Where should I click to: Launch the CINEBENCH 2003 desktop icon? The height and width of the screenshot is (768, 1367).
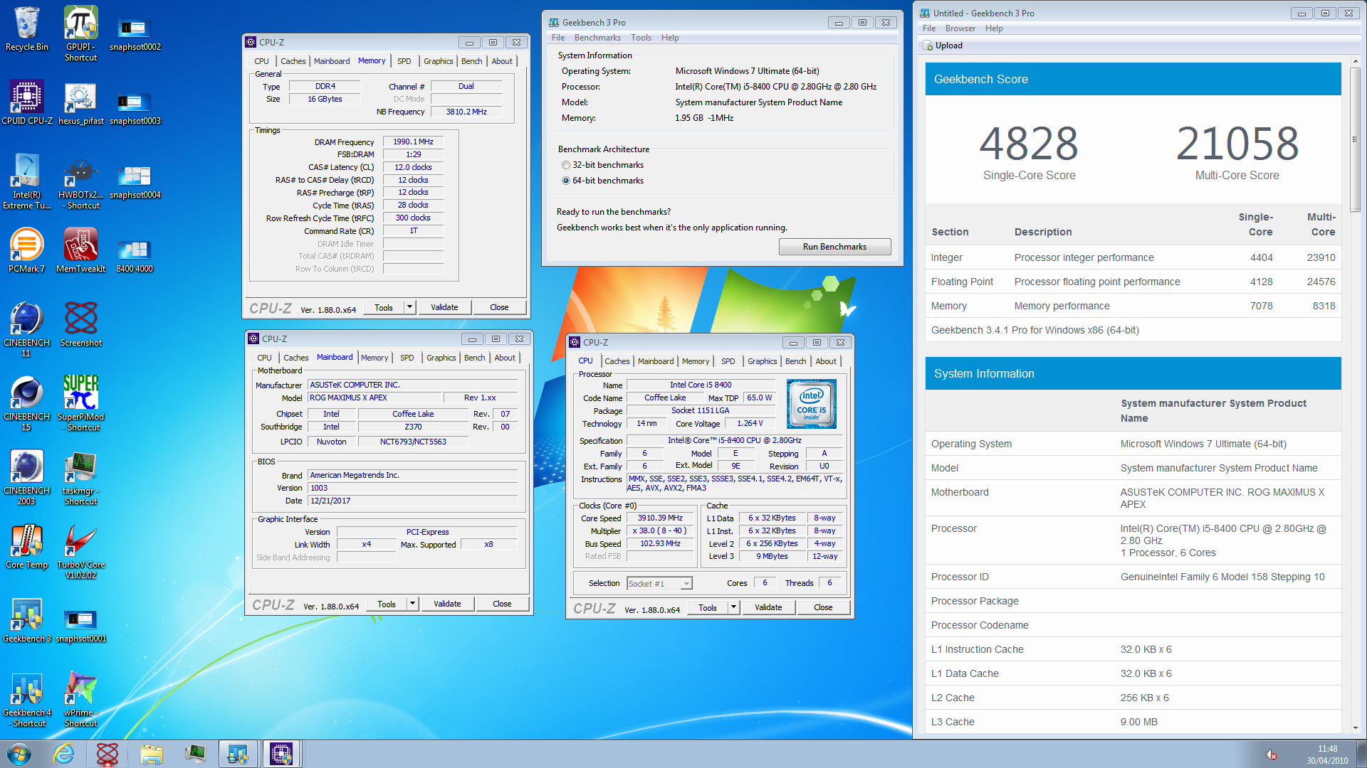(x=27, y=478)
